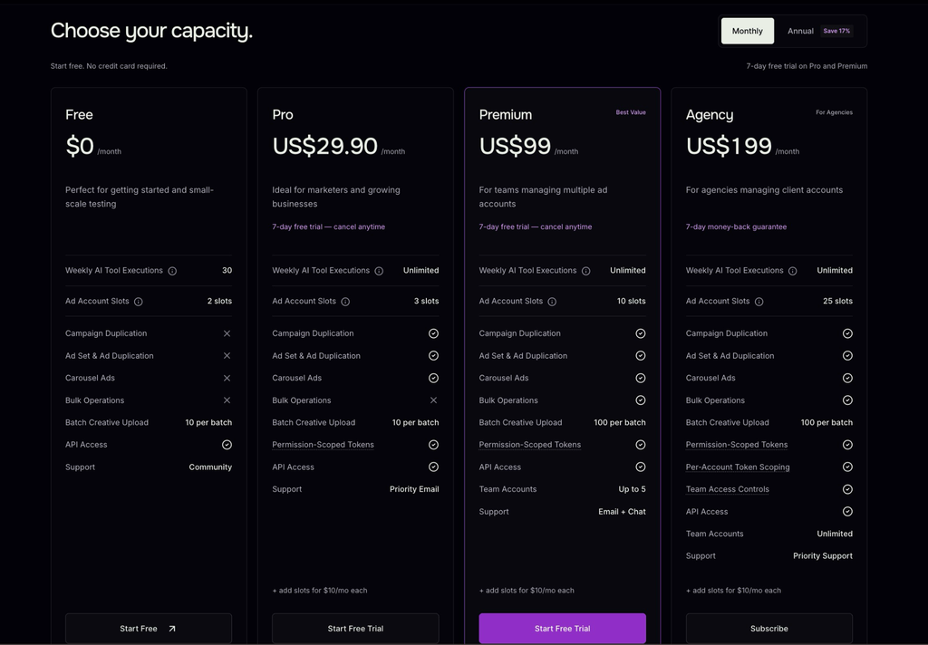This screenshot has height=645, width=928.
Task: Click the checkmark for Pro plan Carousel Ads
Action: pyautogui.click(x=434, y=378)
